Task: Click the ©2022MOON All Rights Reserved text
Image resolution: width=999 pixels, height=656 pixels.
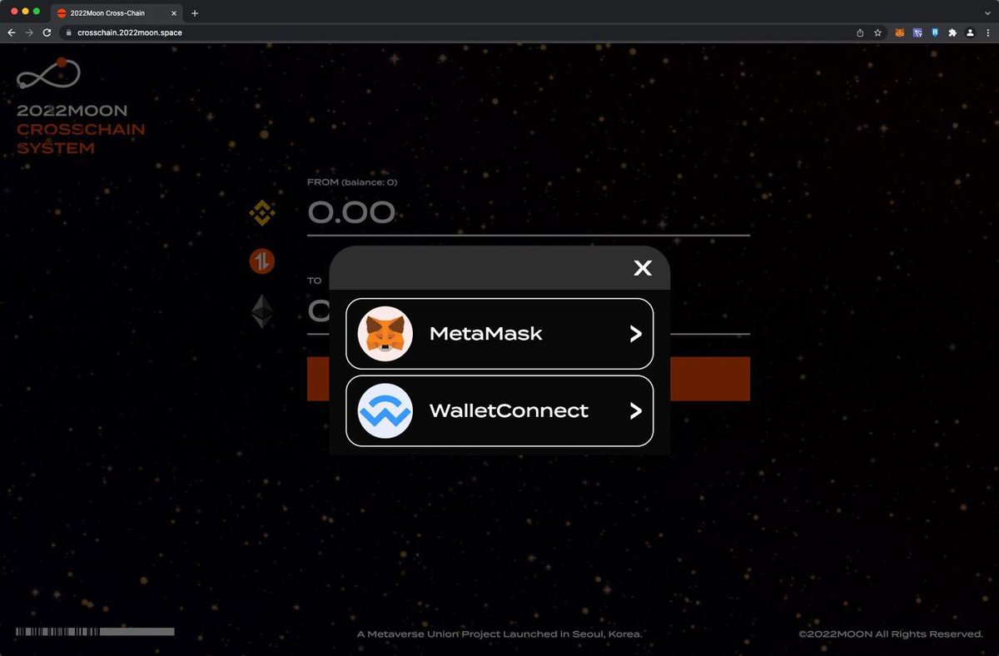Action: (x=891, y=634)
